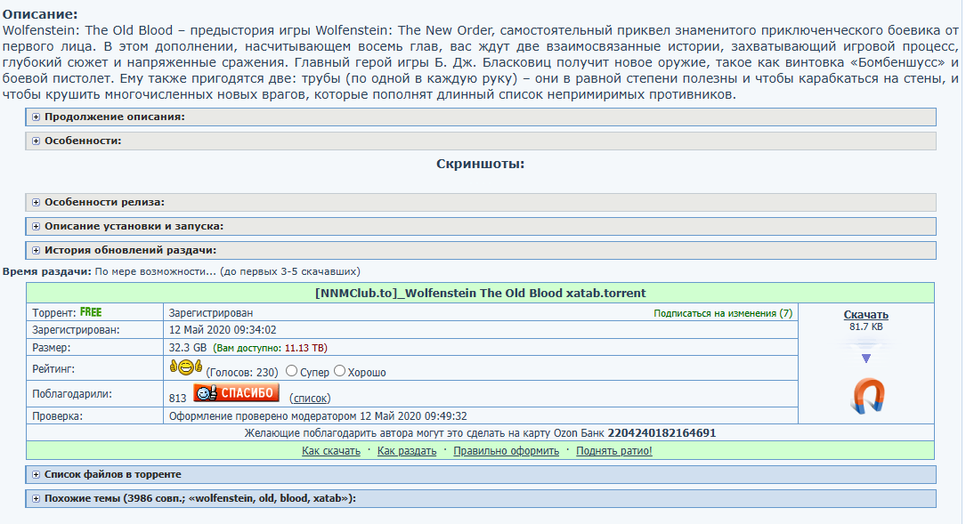
Task: Open Подписаться на изменения link
Action: click(723, 313)
